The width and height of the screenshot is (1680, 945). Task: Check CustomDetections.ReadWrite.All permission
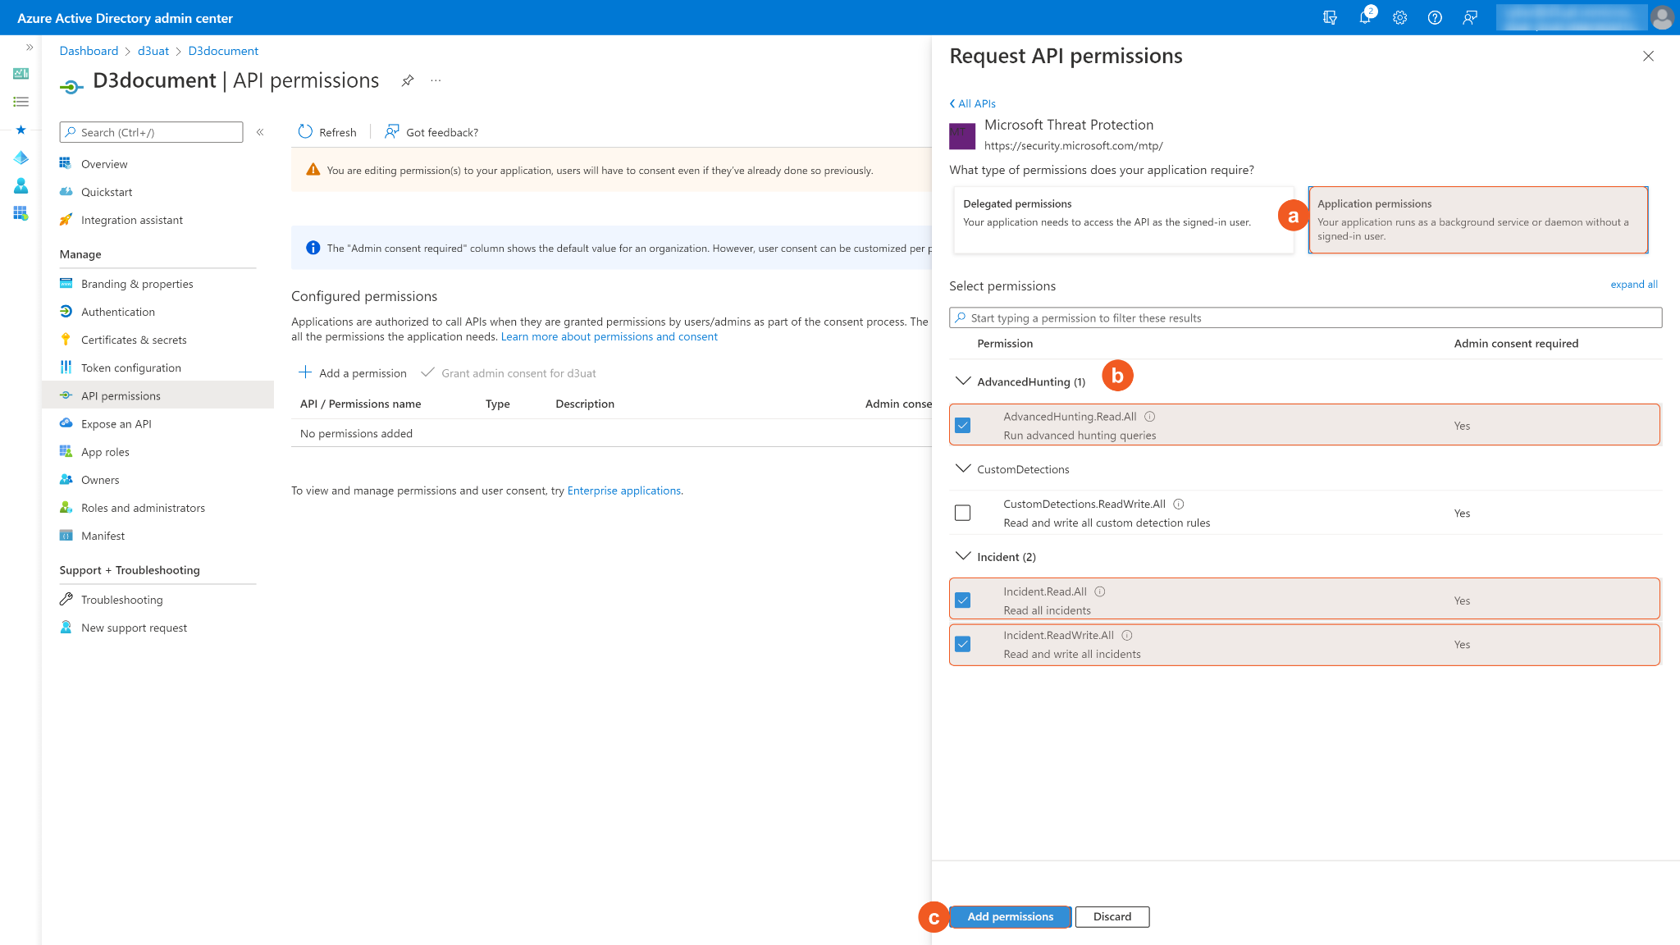(x=963, y=513)
